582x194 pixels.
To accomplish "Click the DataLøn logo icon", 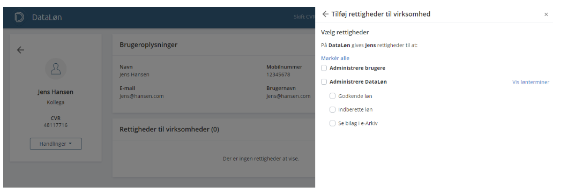I will 19,18.
